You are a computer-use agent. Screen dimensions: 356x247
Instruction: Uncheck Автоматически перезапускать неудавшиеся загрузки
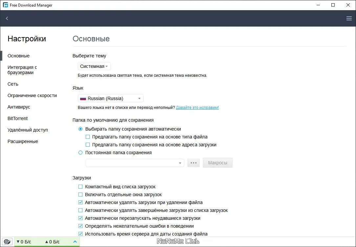(80, 218)
